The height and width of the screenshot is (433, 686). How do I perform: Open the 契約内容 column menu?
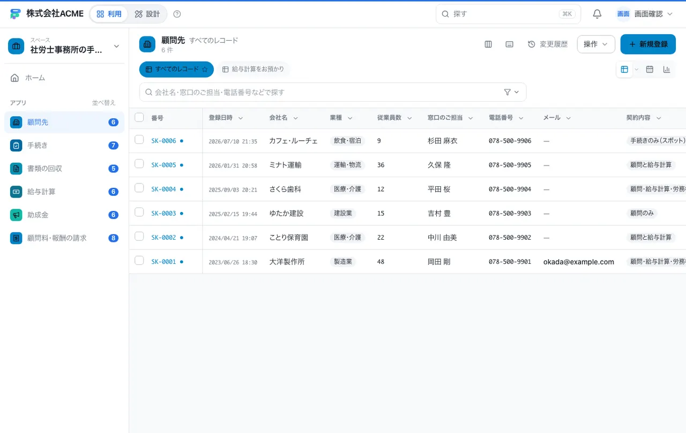pyautogui.click(x=659, y=118)
